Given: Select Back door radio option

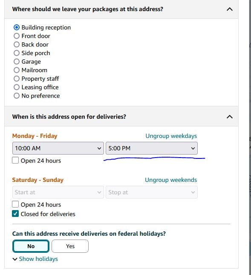Looking at the screenshot, I should [x=17, y=44].
